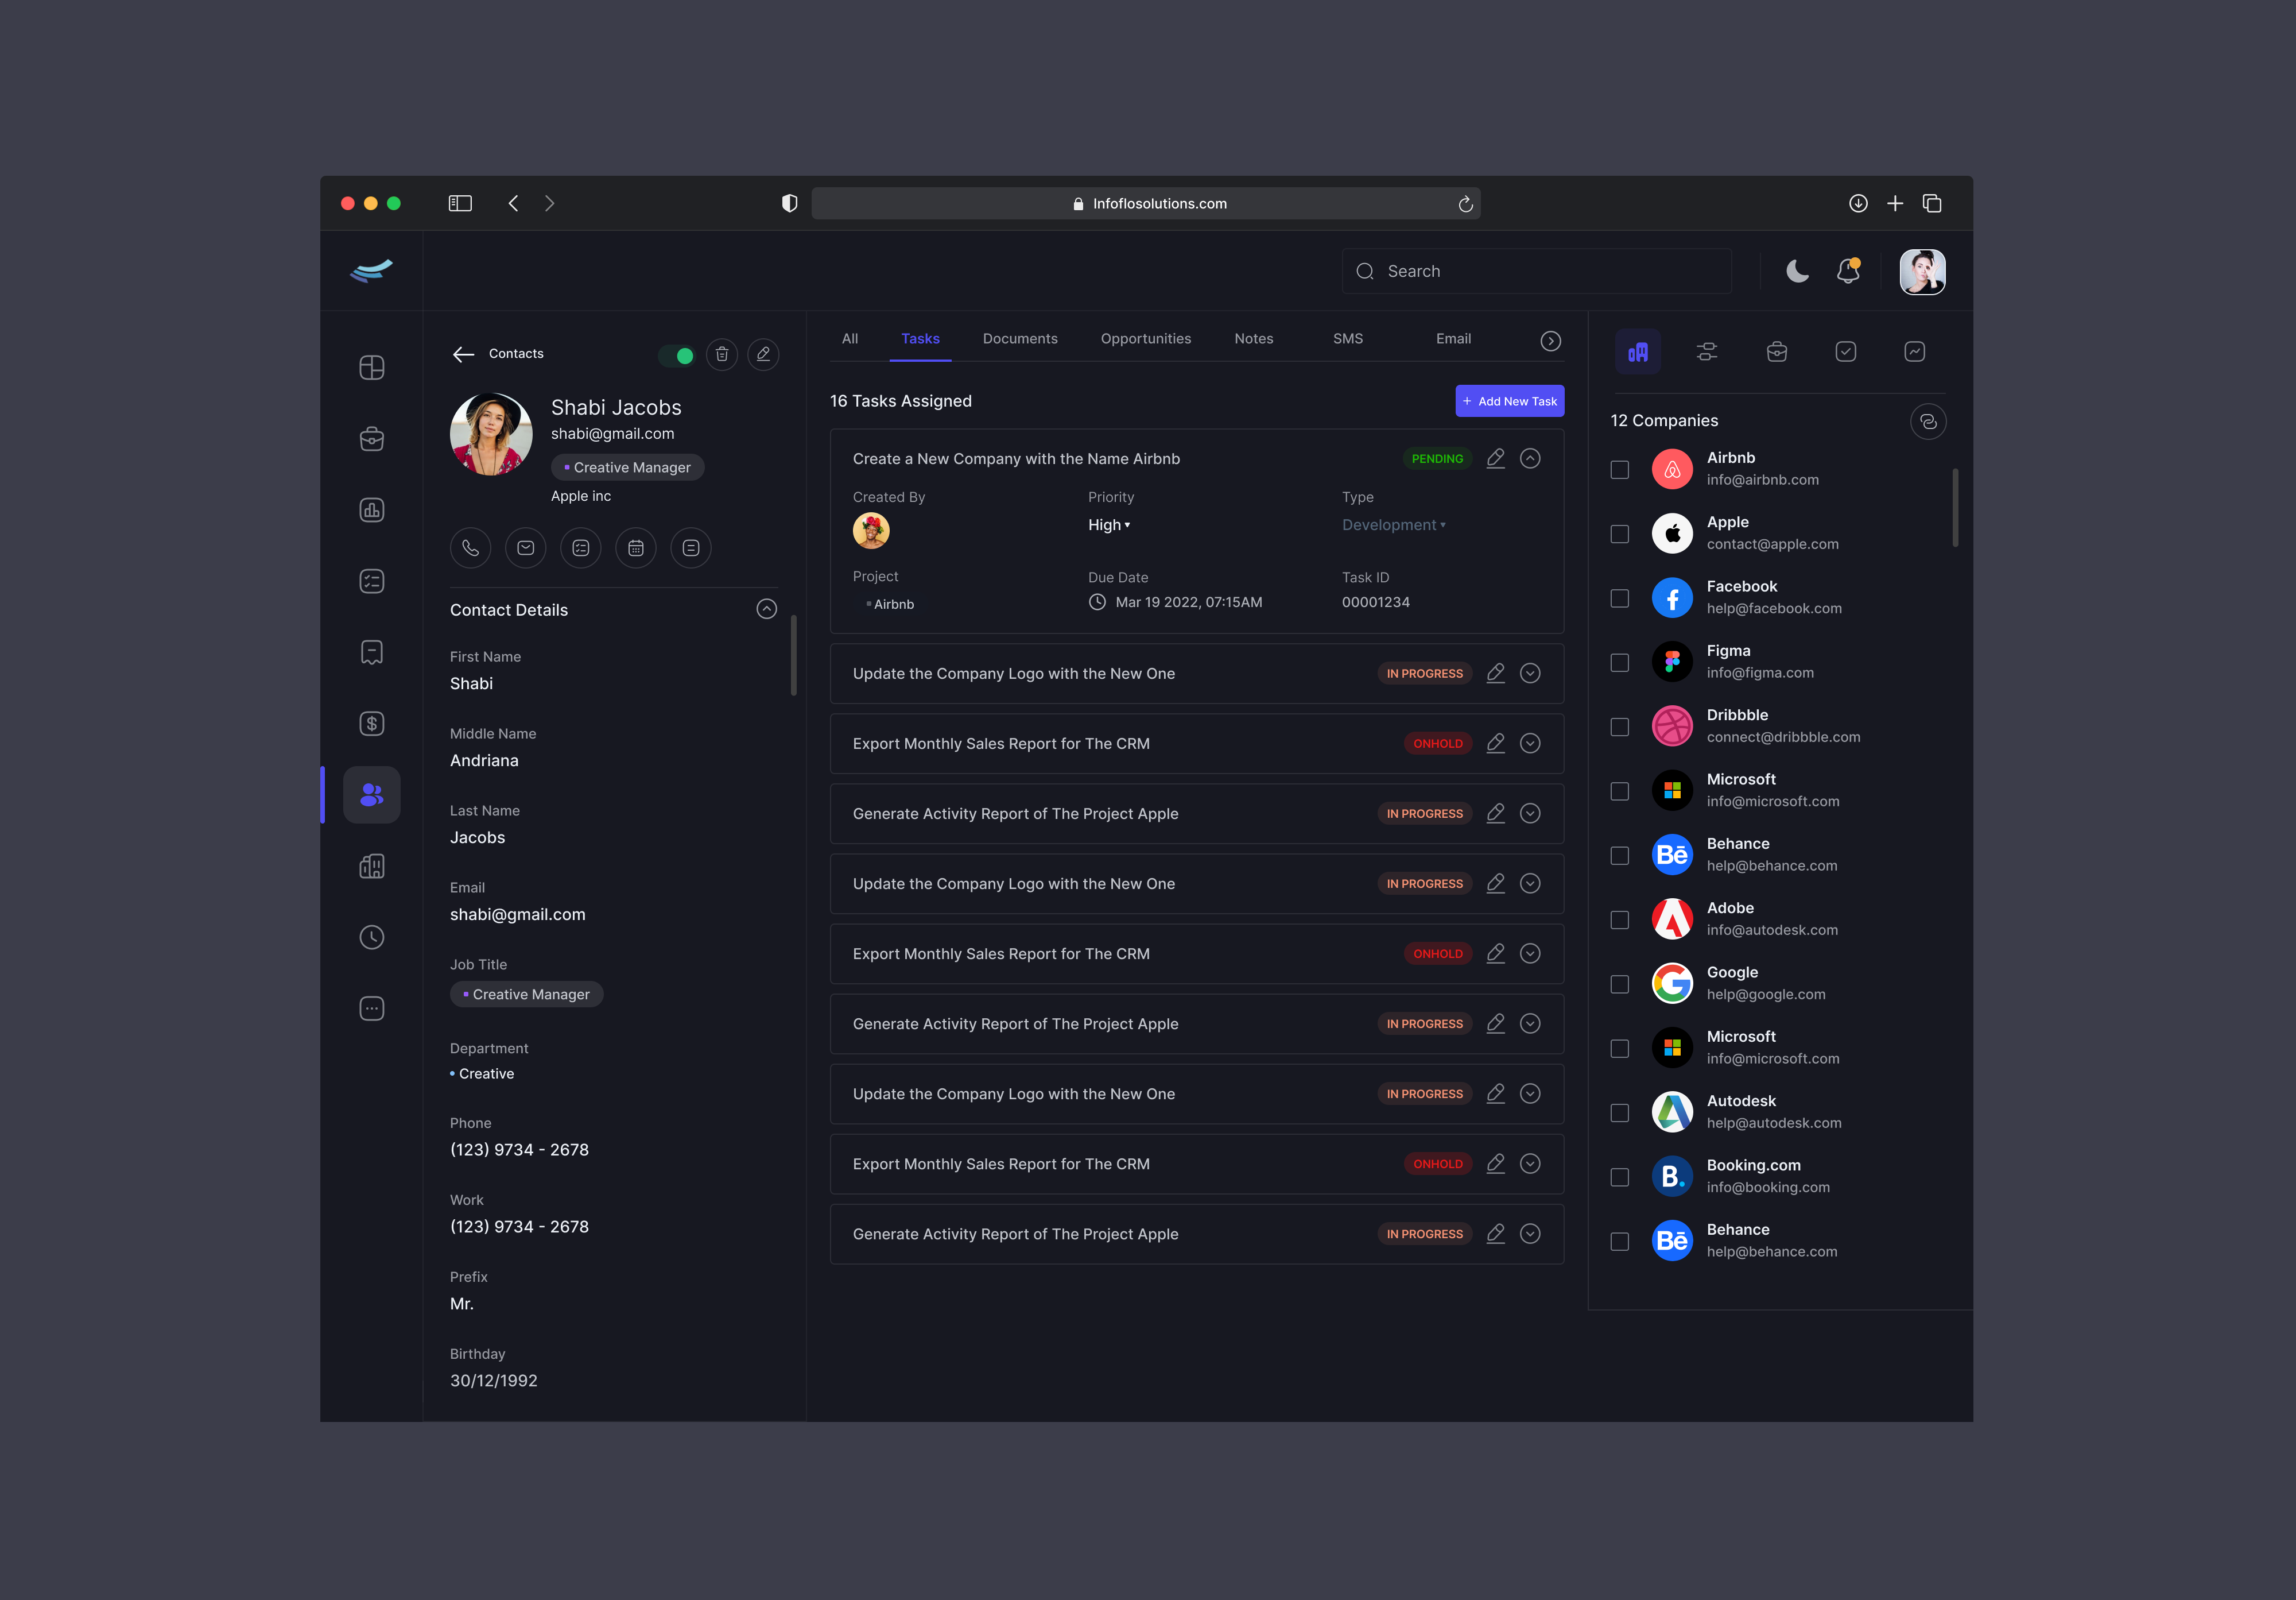This screenshot has width=2296, height=1600.
Task: Open the clock history icon in the sidebar
Action: (x=371, y=938)
